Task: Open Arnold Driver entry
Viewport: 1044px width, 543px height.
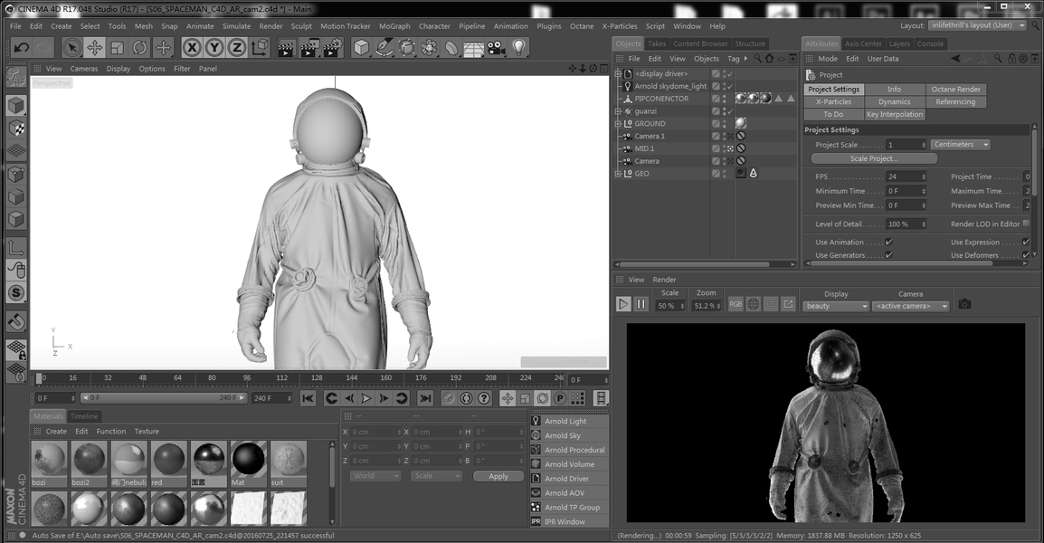Action: (569, 479)
